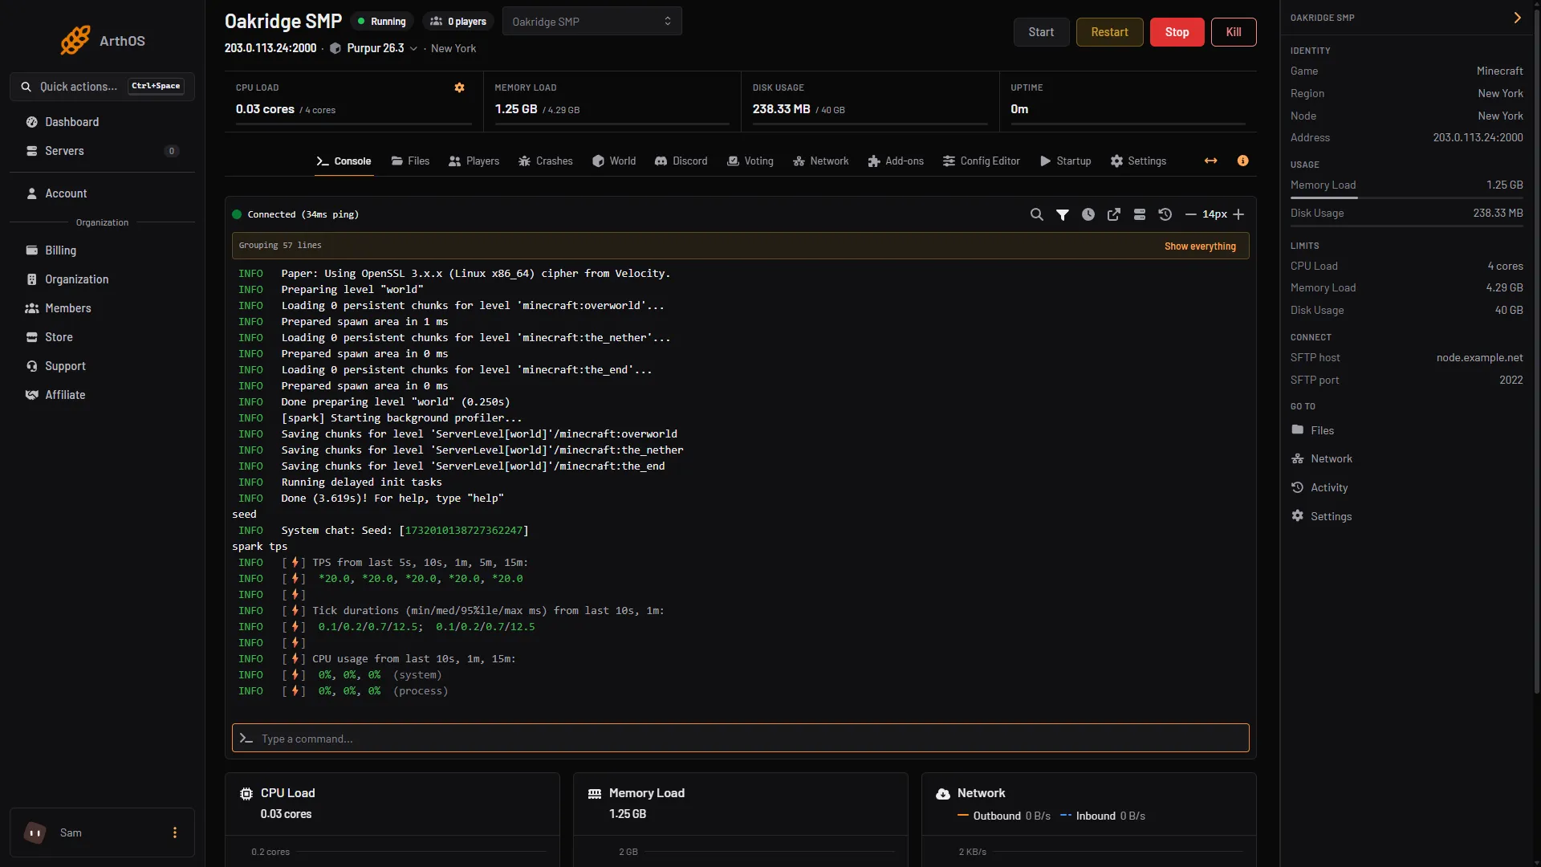This screenshot has height=867, width=1541.
Task: Open the server selector dropdown
Action: pos(592,22)
